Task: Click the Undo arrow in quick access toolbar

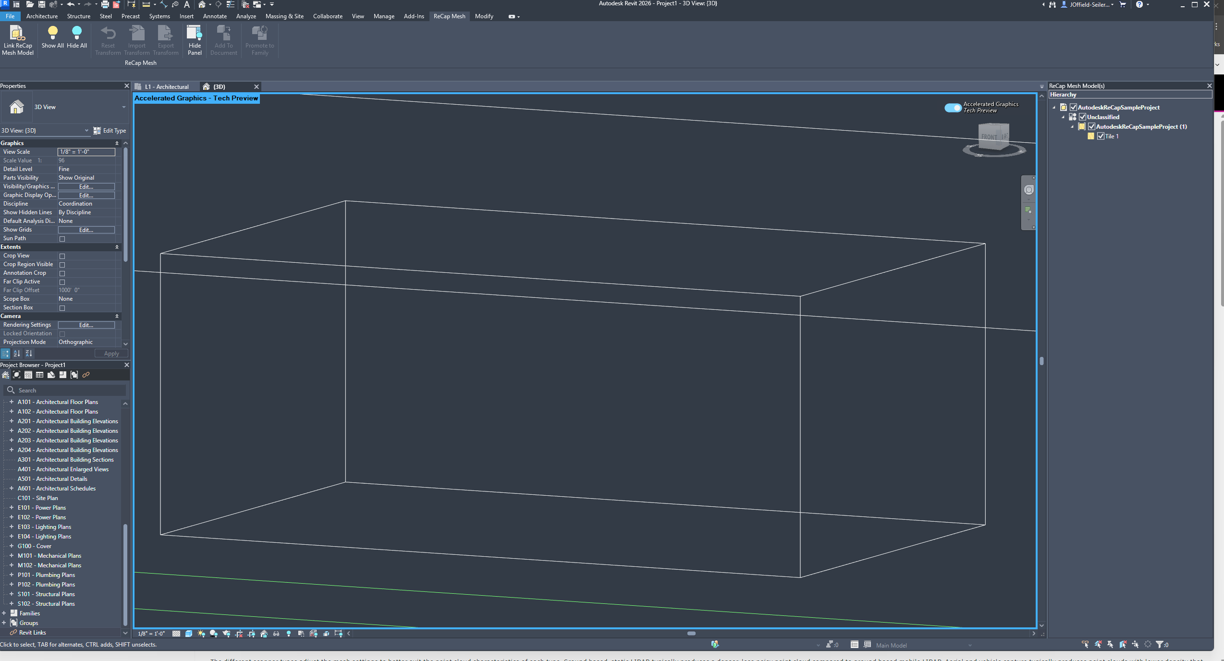Action: [71, 4]
